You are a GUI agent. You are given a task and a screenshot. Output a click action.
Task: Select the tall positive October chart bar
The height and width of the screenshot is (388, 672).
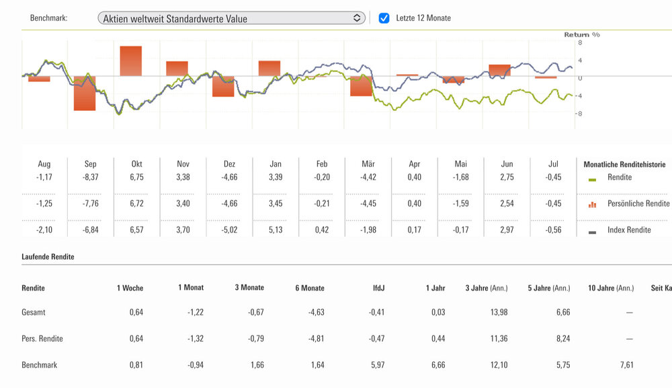click(131, 61)
